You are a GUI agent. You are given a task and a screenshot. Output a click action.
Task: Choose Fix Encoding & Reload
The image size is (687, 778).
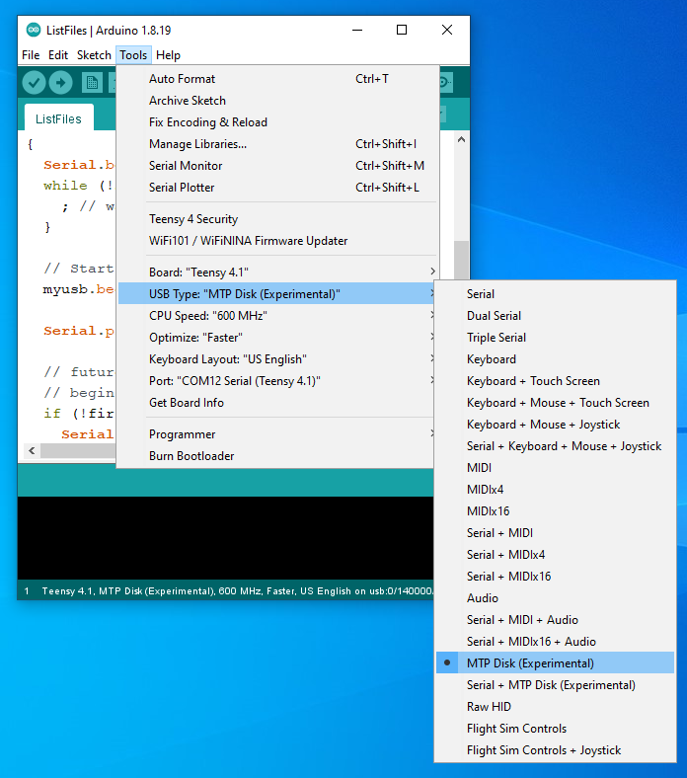point(277,122)
